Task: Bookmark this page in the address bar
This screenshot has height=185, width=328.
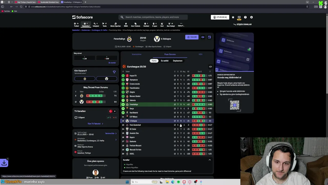Action: (307, 7)
